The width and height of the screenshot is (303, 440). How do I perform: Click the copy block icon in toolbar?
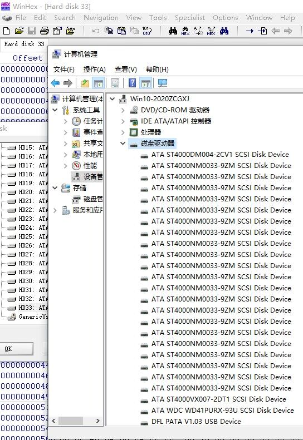coord(109,30)
